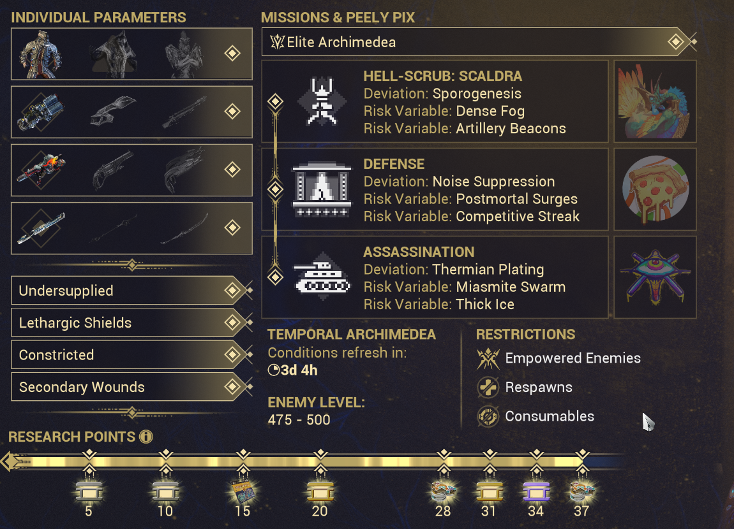The height and width of the screenshot is (529, 734).
Task: Open the pizza slice Peely Pix sticker
Action: coord(655,189)
